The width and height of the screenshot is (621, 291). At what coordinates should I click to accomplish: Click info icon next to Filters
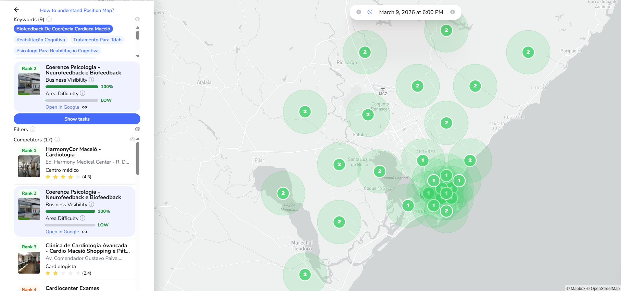[33, 129]
